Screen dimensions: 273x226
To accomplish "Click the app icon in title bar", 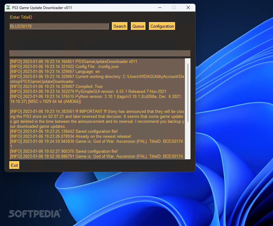I will coord(8,8).
